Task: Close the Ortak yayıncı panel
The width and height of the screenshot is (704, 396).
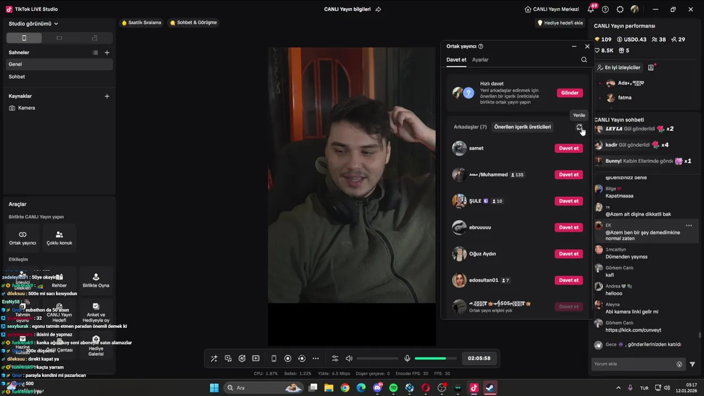Action: (x=587, y=47)
